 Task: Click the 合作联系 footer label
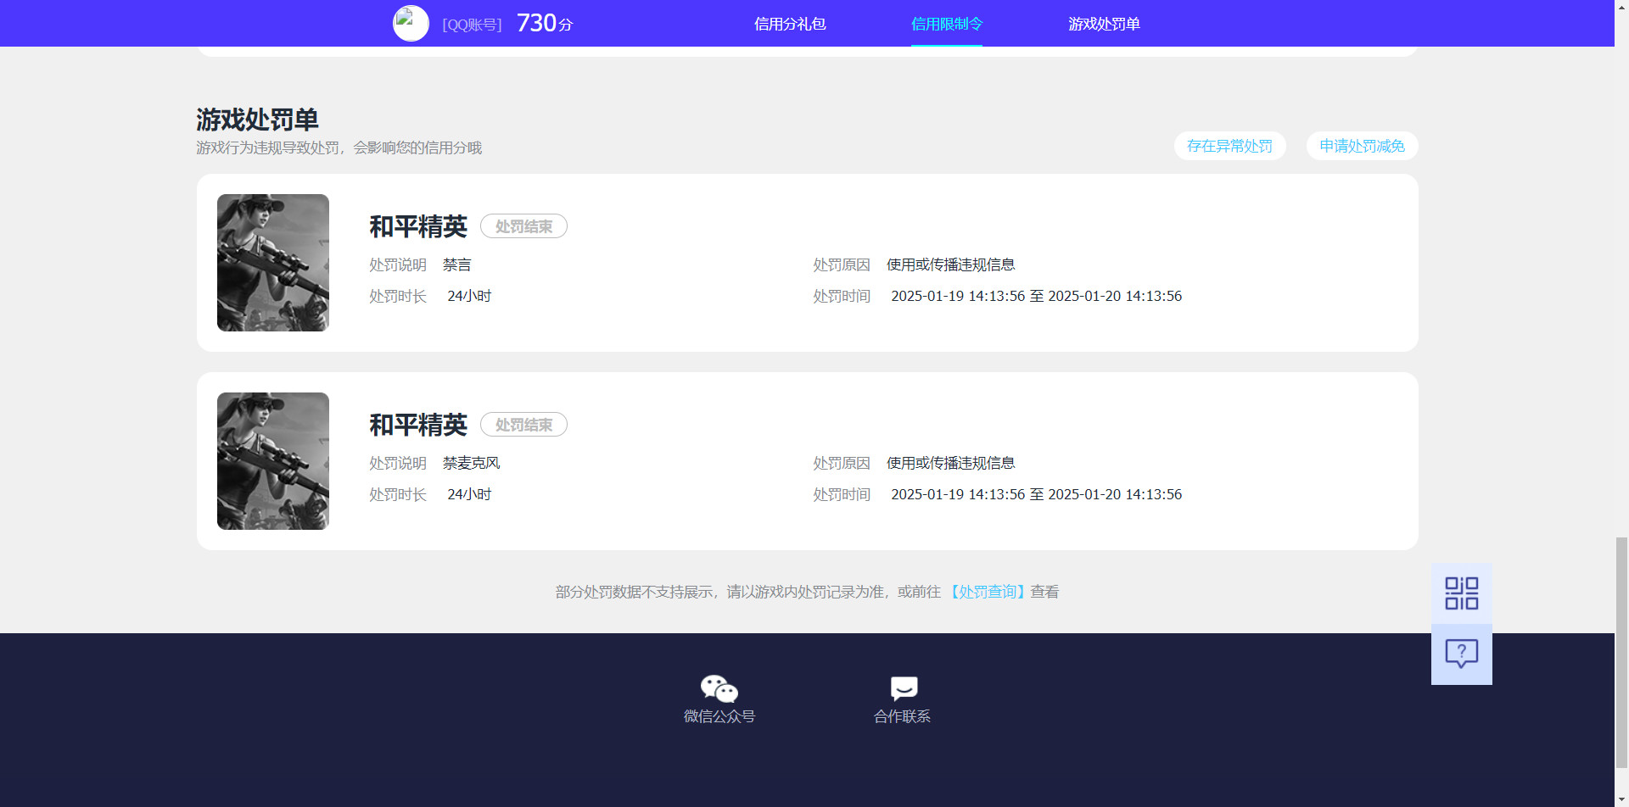[903, 716]
